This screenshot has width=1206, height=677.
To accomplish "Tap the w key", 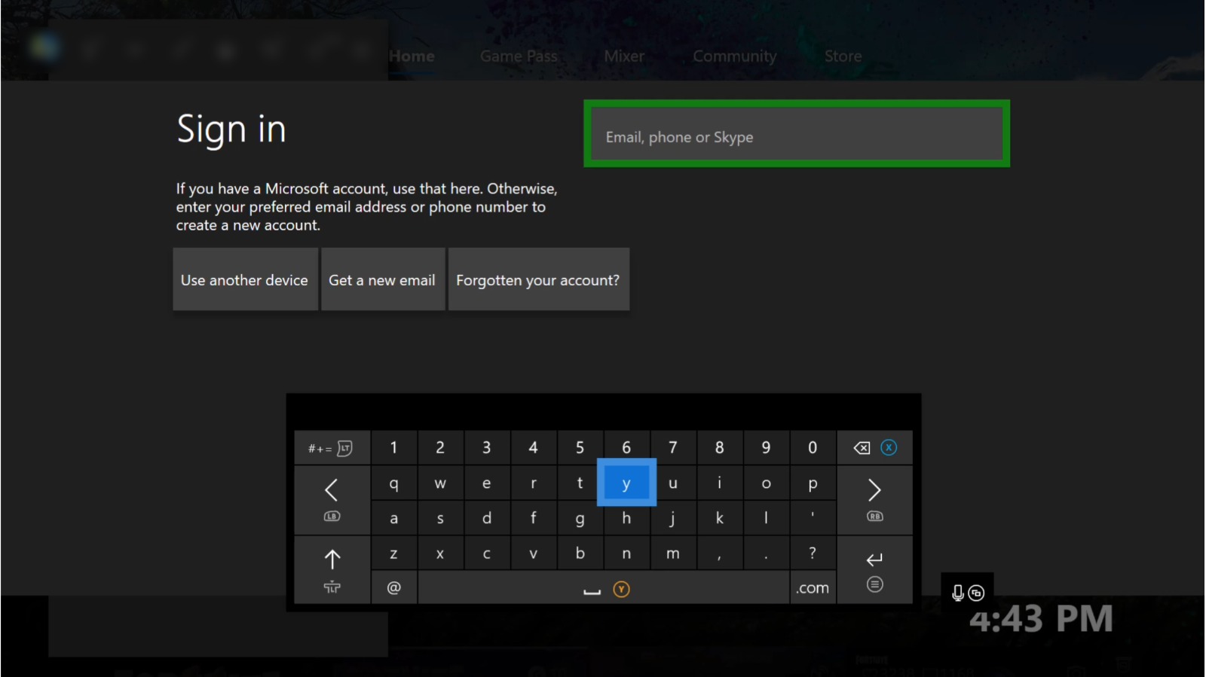I will [440, 483].
